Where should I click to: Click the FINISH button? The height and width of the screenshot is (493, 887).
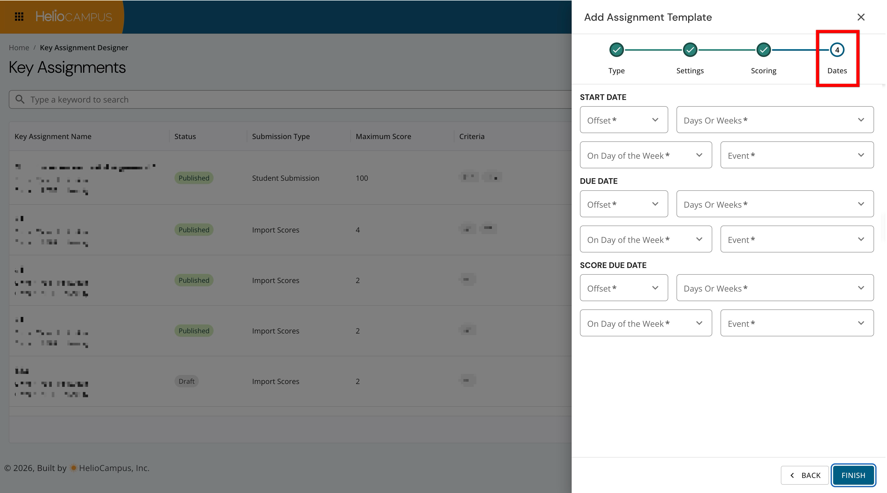[x=853, y=475]
